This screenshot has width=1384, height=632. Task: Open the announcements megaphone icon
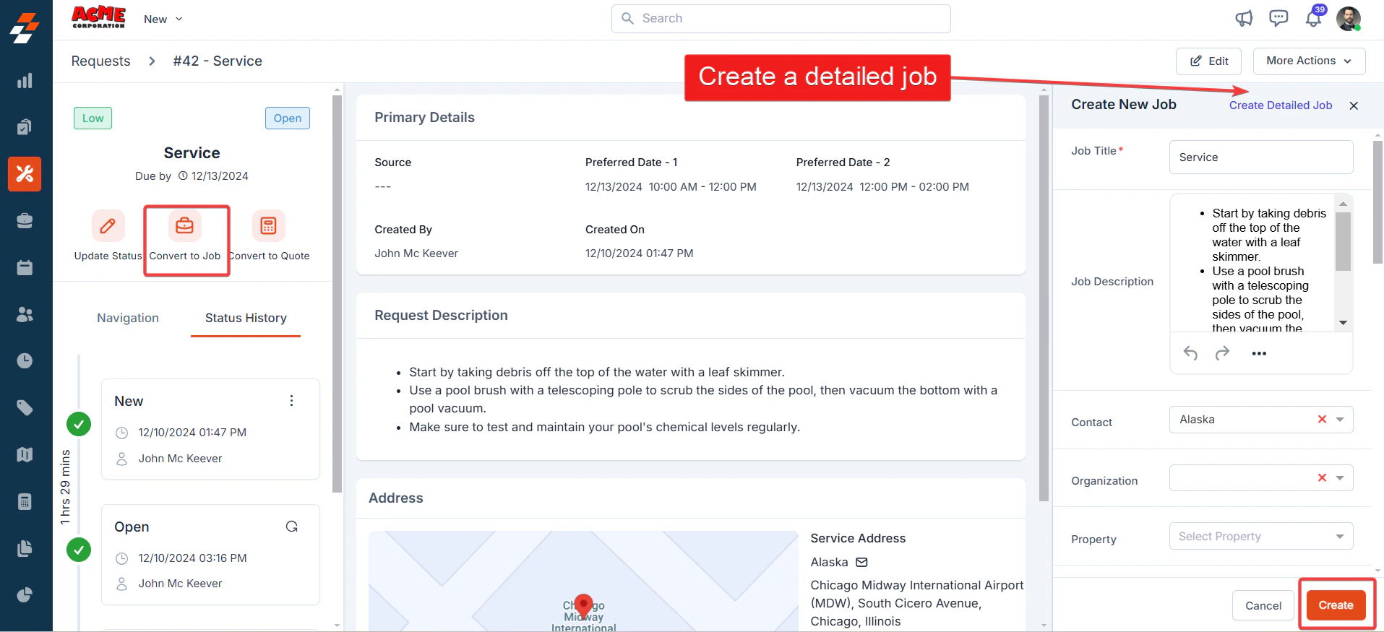pos(1244,19)
